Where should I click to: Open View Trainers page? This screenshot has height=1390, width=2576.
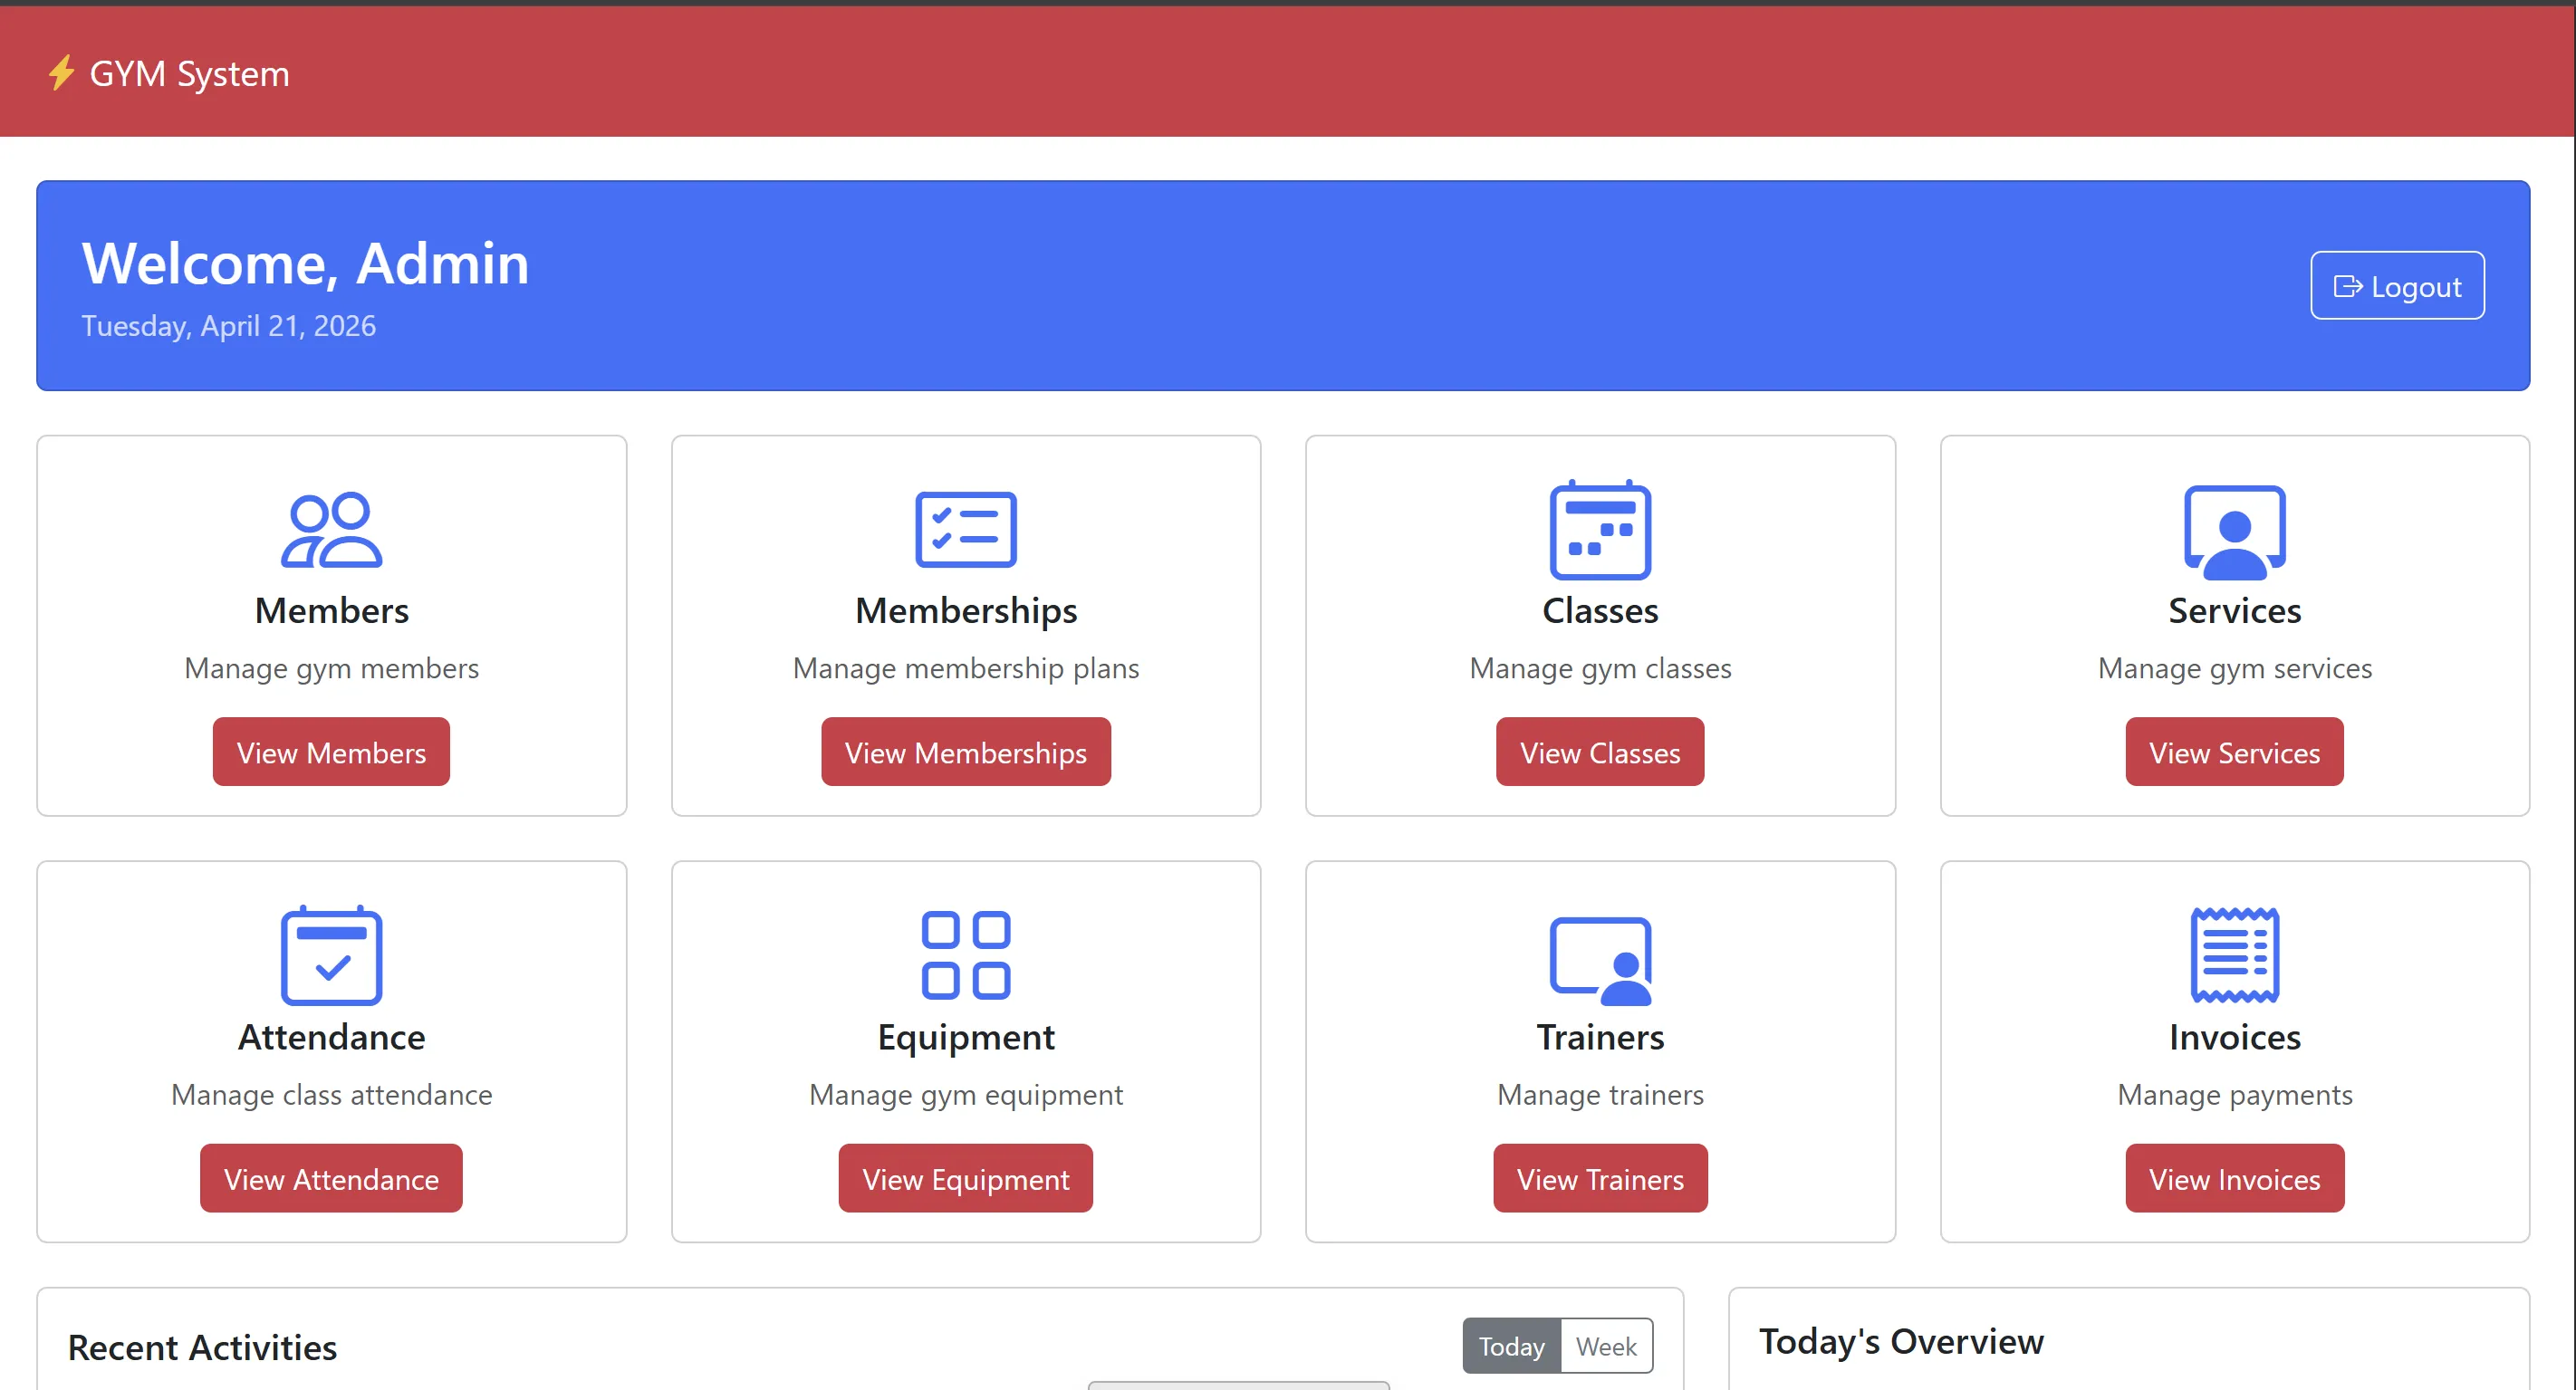click(x=1599, y=1178)
